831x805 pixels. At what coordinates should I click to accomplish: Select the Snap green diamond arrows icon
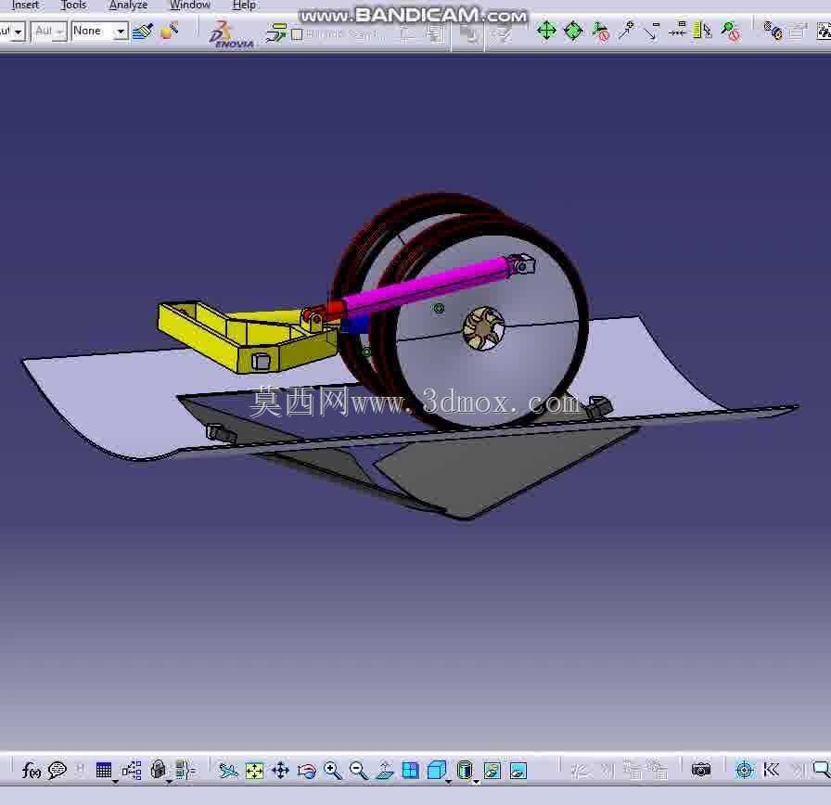[573, 31]
